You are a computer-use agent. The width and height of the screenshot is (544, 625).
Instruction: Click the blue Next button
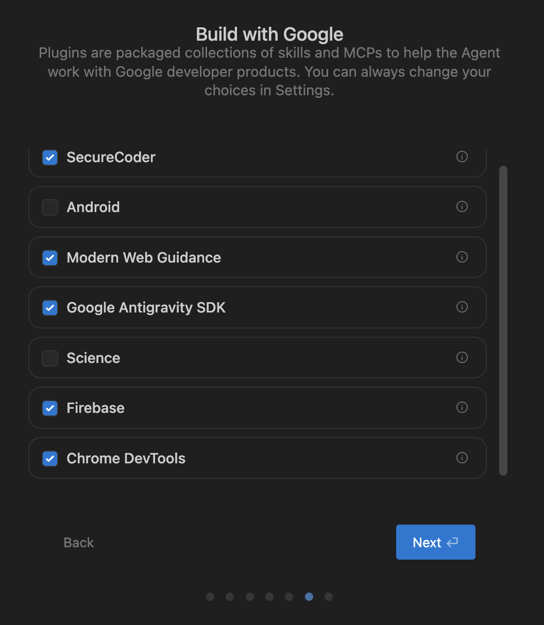point(436,542)
